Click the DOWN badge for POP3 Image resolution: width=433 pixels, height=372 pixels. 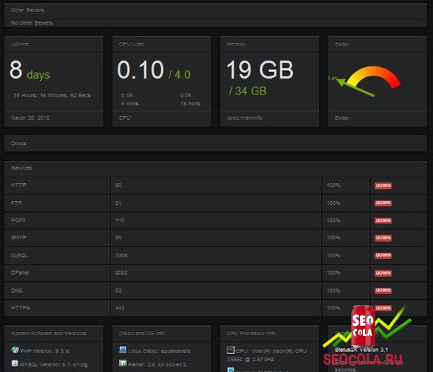point(383,221)
